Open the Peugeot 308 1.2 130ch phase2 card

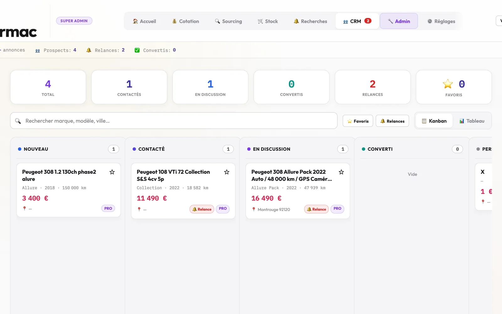68,190
